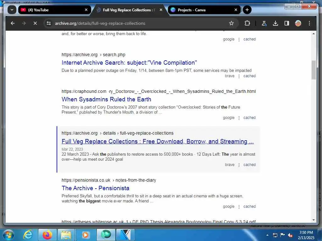This screenshot has height=241, width=322.
Task: Open the Downloads icon
Action: click(275, 23)
